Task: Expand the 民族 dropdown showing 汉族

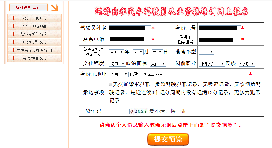Action: tap(247, 64)
